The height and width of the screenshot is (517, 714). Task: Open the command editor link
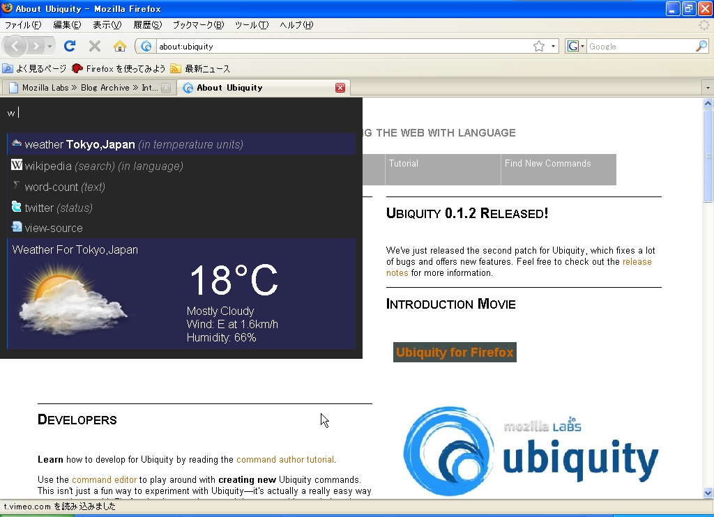pyautogui.click(x=105, y=479)
